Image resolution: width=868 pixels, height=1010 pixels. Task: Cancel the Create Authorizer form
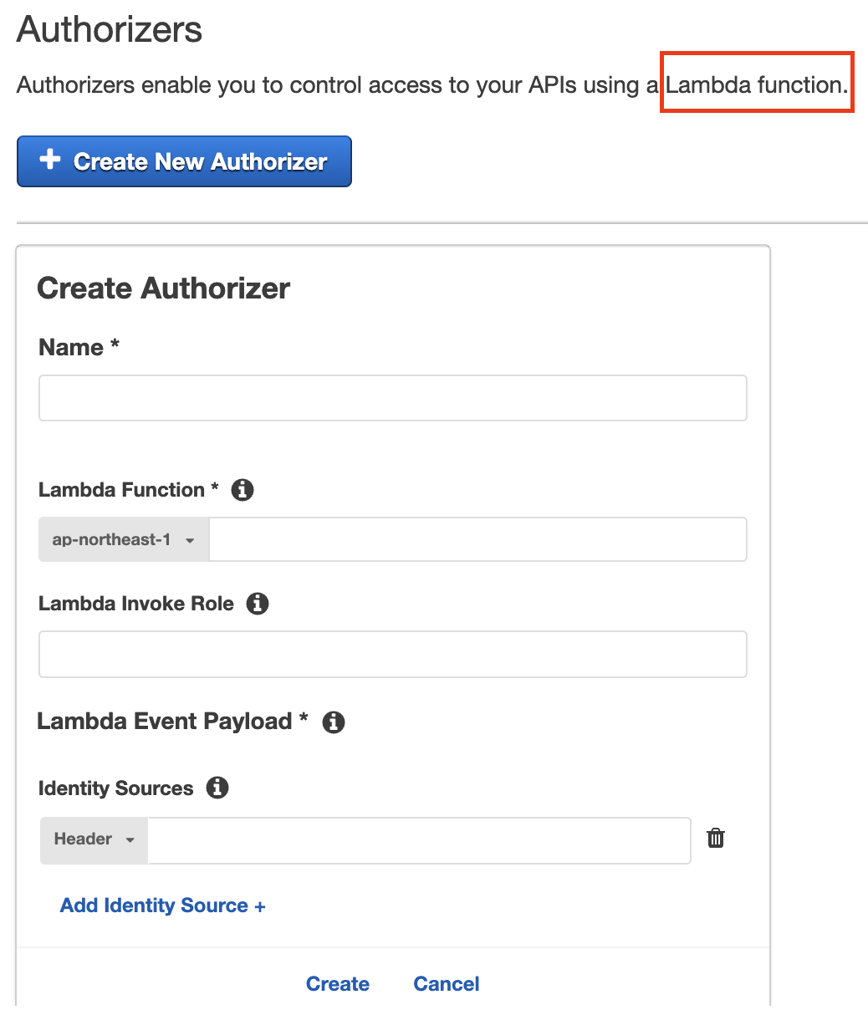[x=447, y=984]
